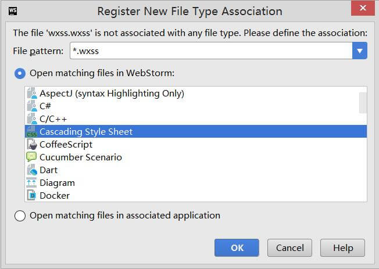The height and width of the screenshot is (269, 379).
Task: Click the file type list scrollbar thumb
Action: [x=363, y=102]
